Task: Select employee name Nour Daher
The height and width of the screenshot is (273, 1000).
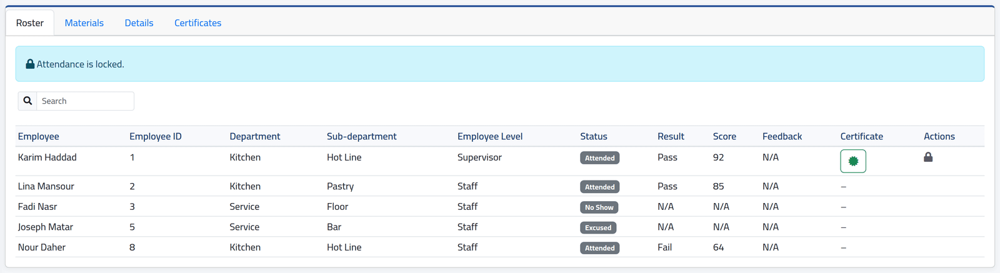Action: (x=42, y=247)
